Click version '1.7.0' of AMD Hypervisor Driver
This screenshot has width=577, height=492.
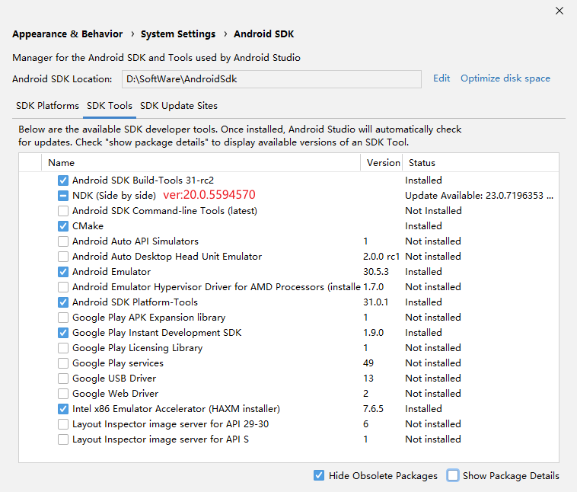(x=373, y=287)
